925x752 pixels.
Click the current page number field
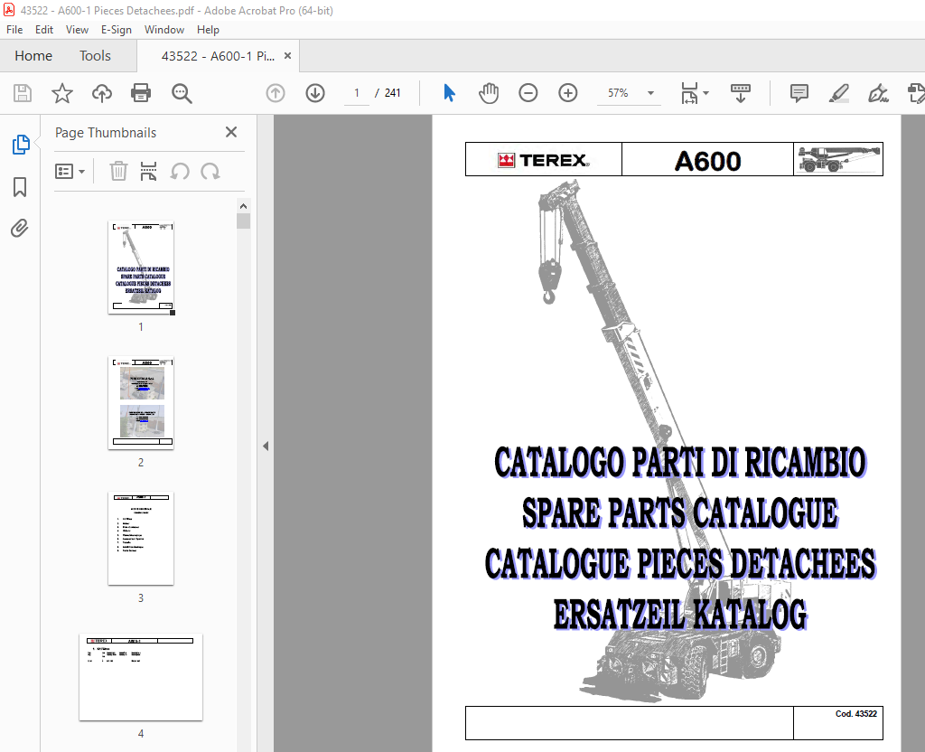(x=356, y=93)
